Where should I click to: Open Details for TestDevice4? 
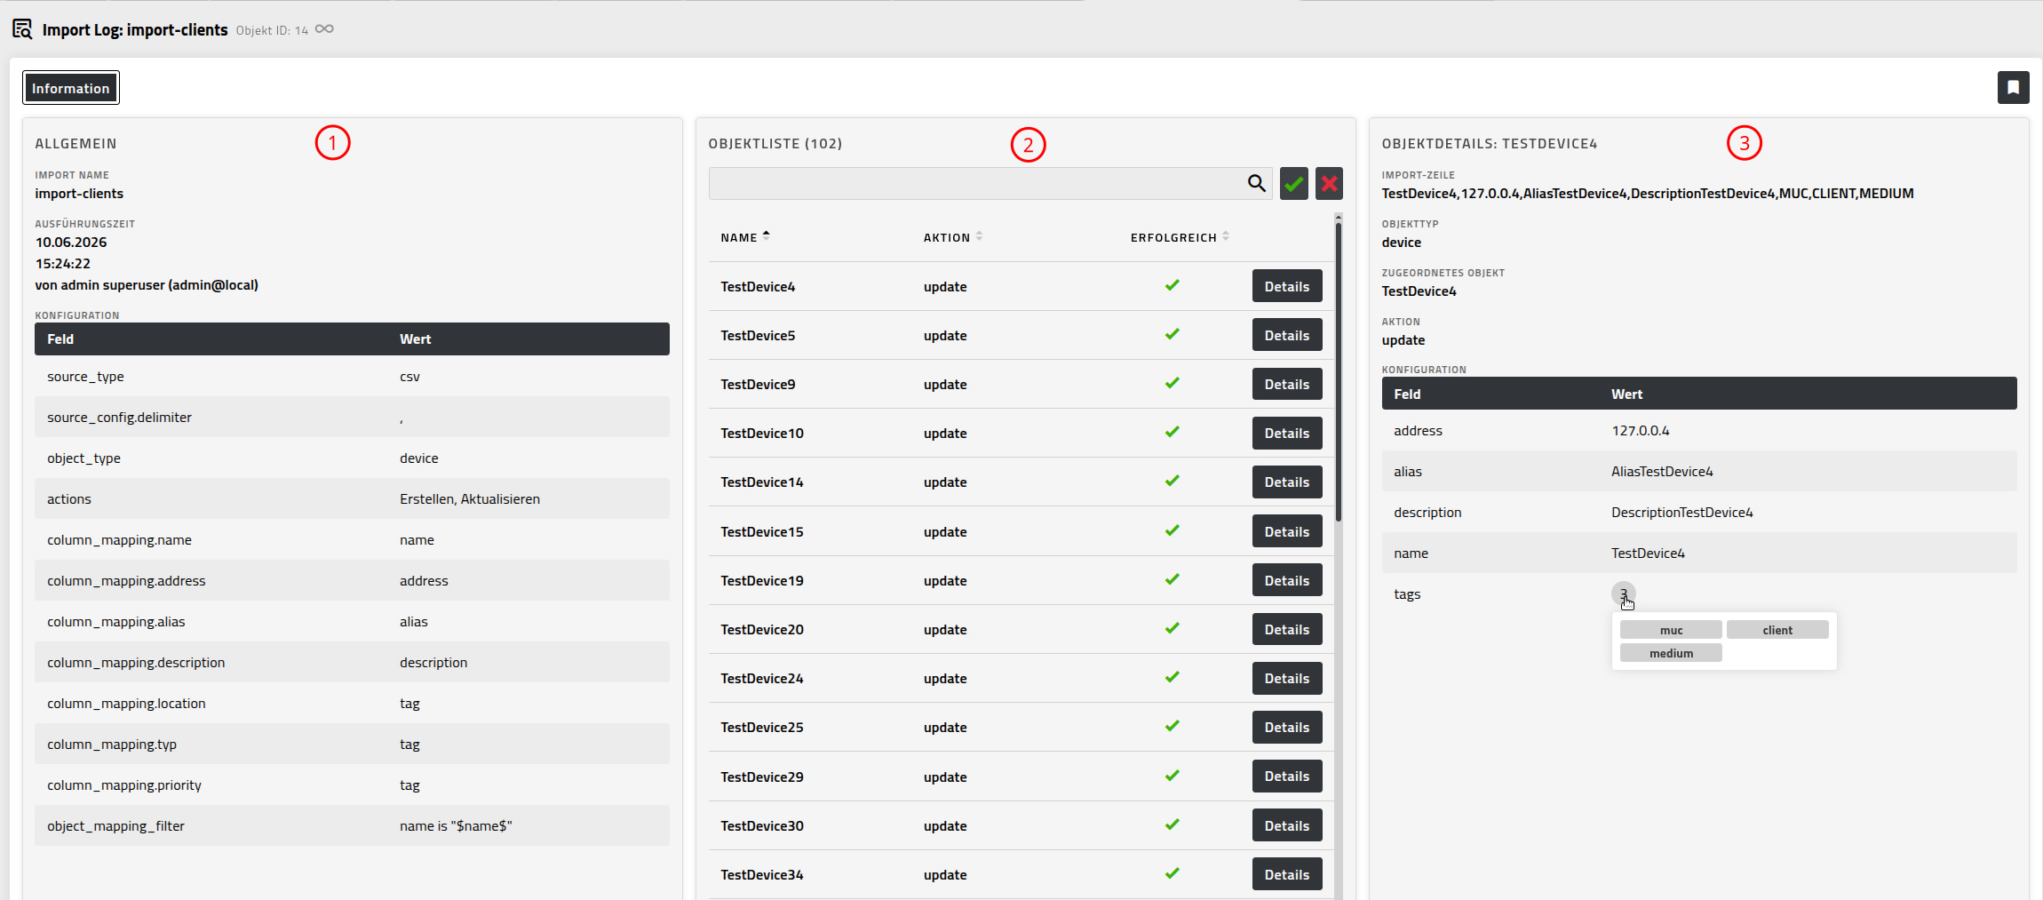[1286, 286]
